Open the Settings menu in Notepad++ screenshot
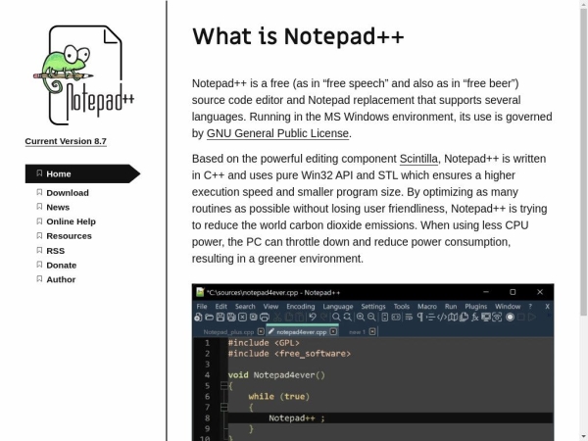Image resolution: width=588 pixels, height=441 pixels. (x=373, y=307)
